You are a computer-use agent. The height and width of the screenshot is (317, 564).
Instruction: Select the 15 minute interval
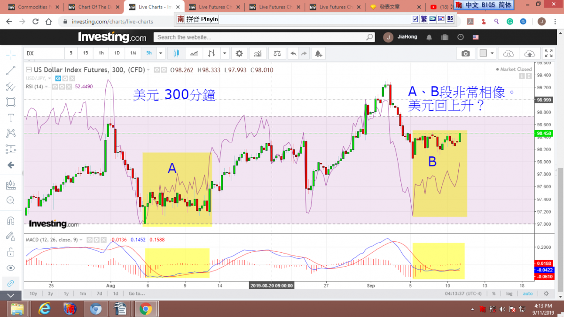coord(85,54)
